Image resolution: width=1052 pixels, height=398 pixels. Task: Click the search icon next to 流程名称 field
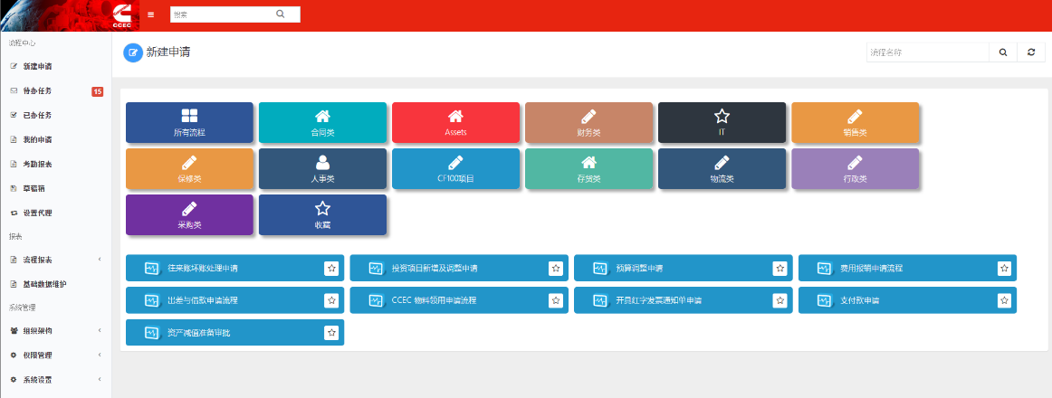(x=1003, y=52)
